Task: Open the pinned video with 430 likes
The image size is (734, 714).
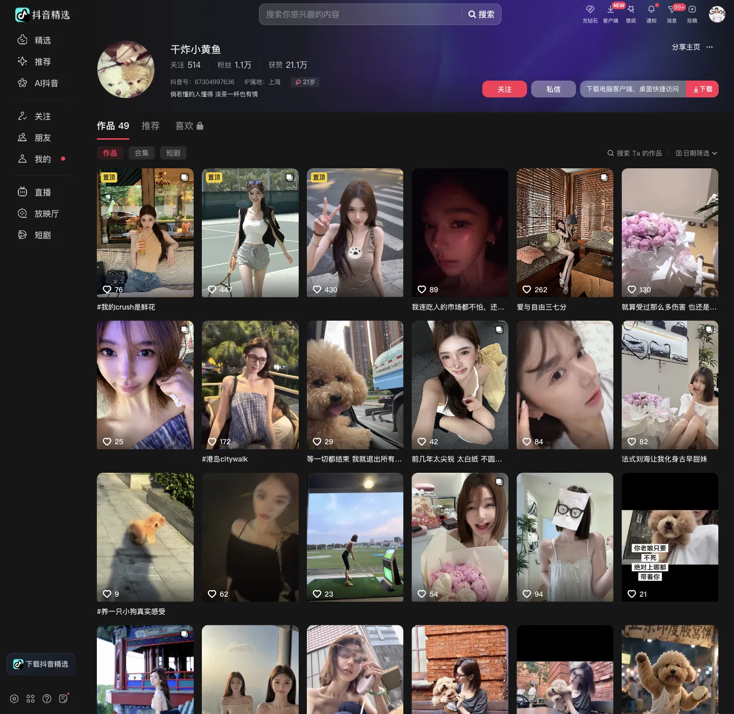Action: pyautogui.click(x=355, y=233)
